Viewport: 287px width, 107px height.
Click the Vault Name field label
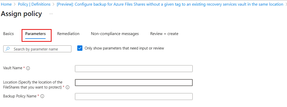point(13,68)
